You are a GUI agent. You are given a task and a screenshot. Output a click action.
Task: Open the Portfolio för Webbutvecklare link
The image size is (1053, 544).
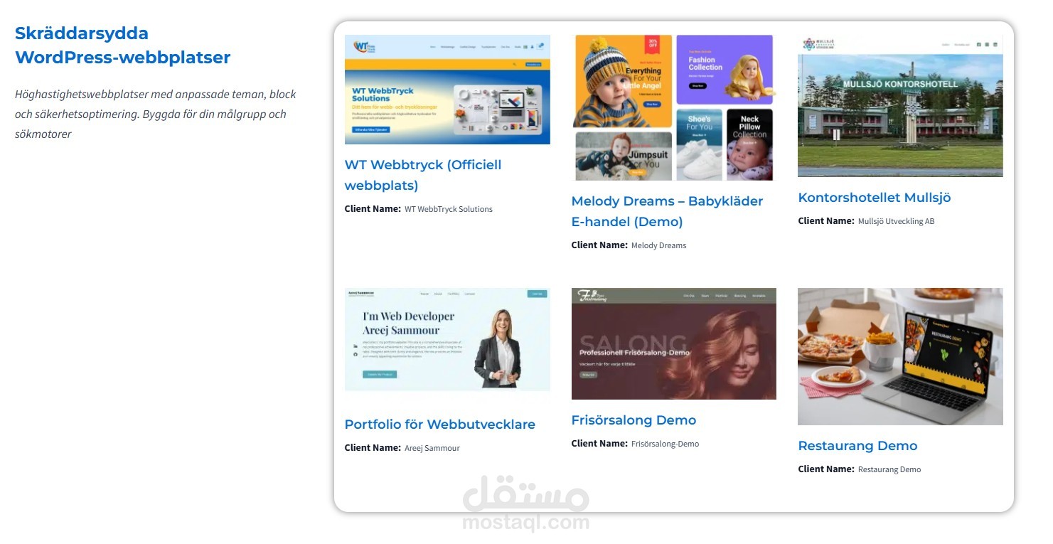click(440, 425)
